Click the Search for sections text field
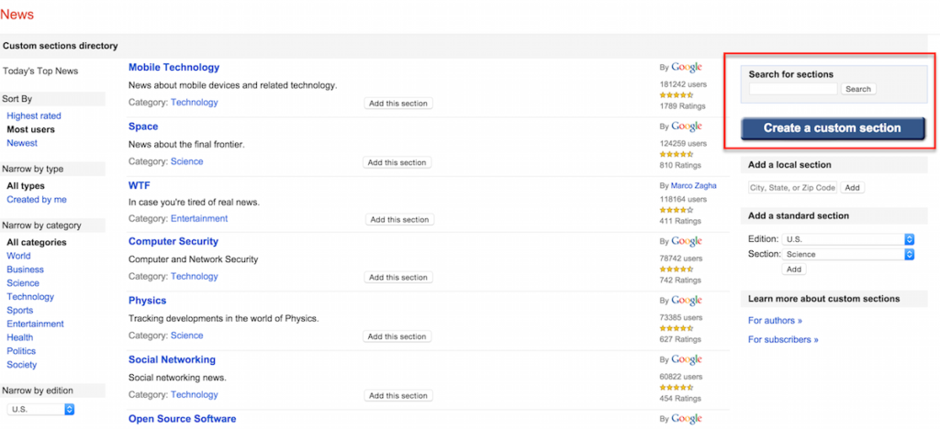Viewport: 940px width, 429px height. pyautogui.click(x=793, y=89)
